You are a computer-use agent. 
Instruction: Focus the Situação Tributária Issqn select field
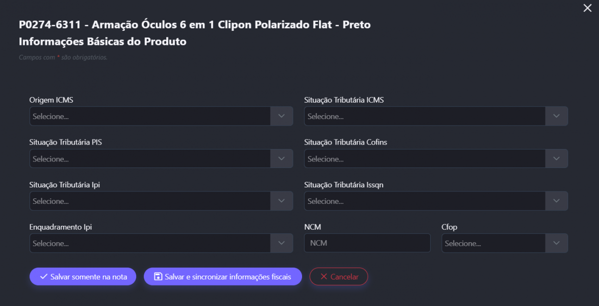coord(424,201)
